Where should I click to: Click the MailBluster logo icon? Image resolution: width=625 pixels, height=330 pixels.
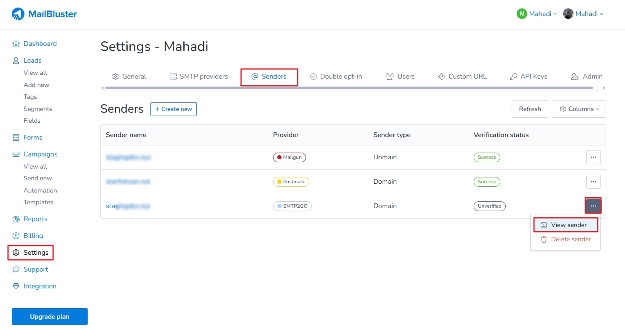[x=18, y=14]
